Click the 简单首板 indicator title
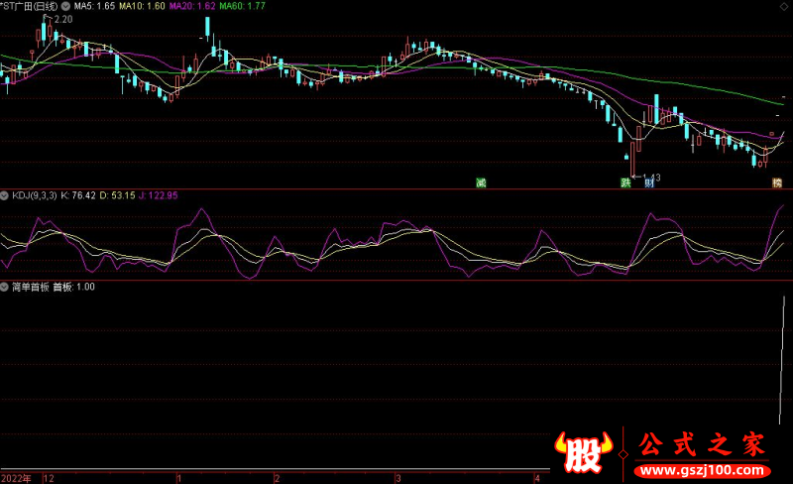The height and width of the screenshot is (484, 793). [x=30, y=287]
